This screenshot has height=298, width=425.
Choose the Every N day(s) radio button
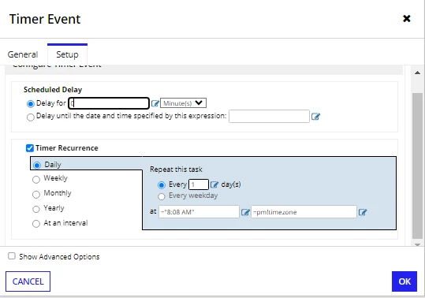coord(162,185)
